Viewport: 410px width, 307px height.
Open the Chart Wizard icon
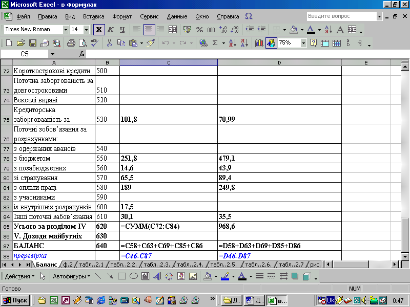(259, 43)
